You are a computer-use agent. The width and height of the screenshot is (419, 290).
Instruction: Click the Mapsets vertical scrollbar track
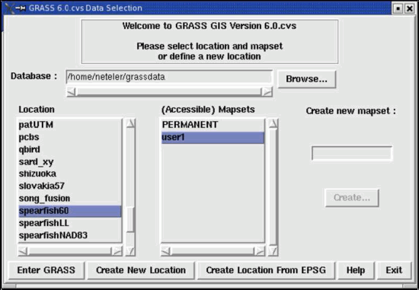coord(273,187)
